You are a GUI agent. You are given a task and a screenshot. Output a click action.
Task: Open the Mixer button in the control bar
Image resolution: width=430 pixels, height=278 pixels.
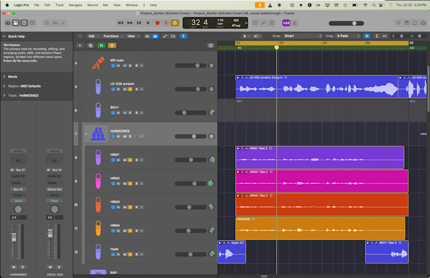click(x=55, y=23)
